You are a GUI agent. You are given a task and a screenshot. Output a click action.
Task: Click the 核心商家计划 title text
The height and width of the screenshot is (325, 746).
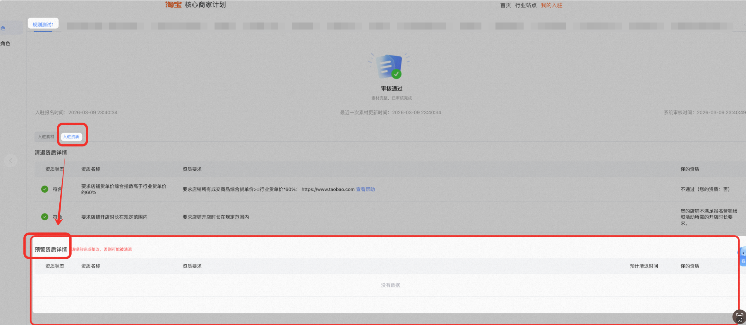coord(205,5)
